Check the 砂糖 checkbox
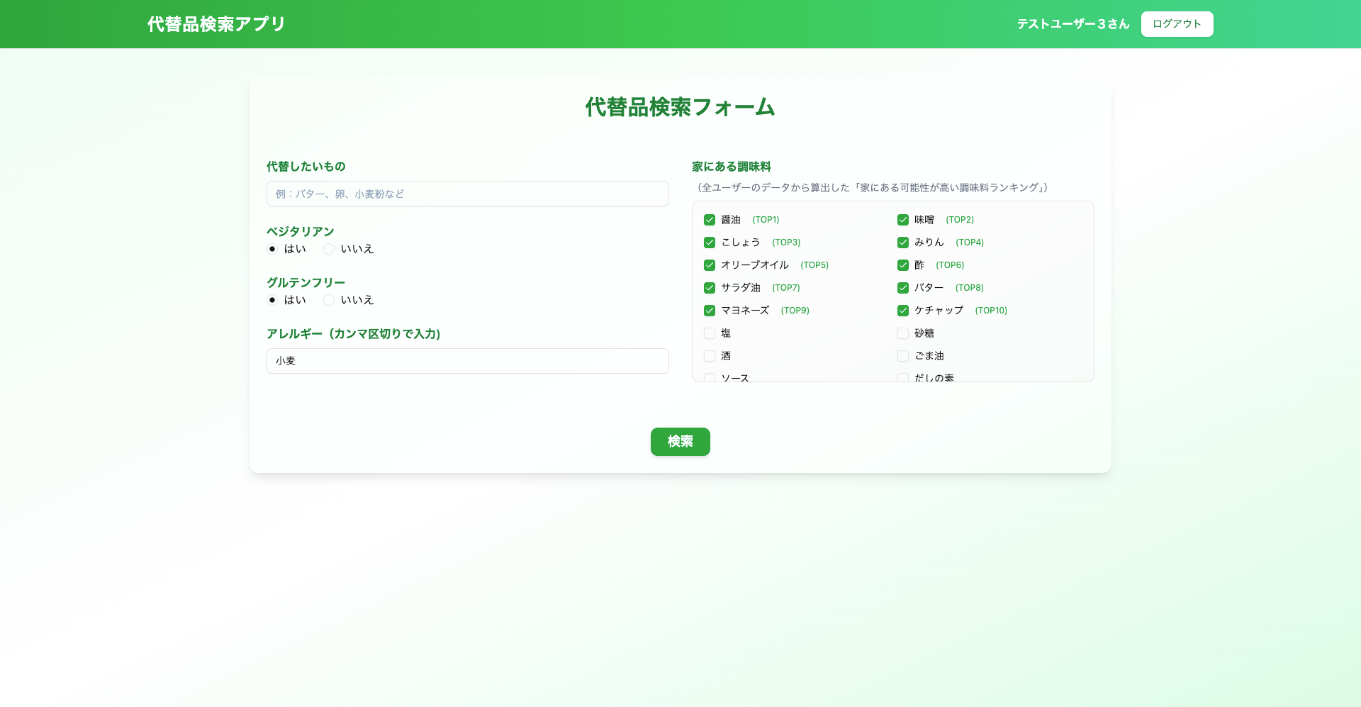This screenshot has width=1361, height=707. (903, 333)
